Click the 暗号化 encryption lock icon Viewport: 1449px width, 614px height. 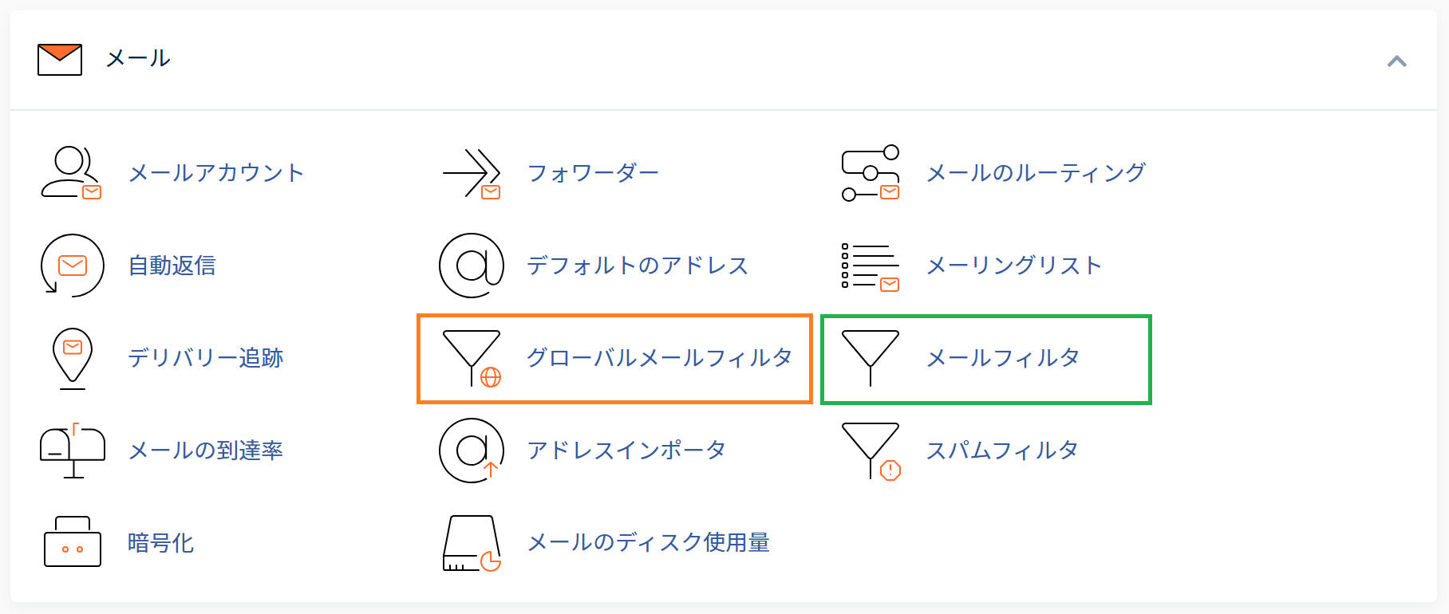[73, 541]
